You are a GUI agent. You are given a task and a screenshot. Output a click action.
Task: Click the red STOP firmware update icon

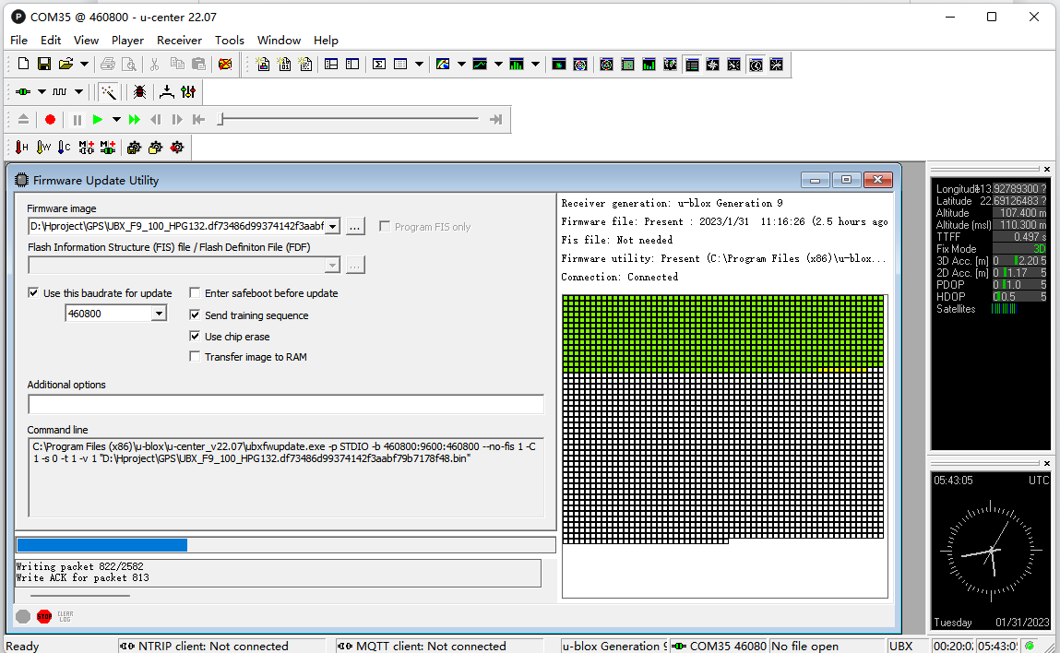(44, 616)
